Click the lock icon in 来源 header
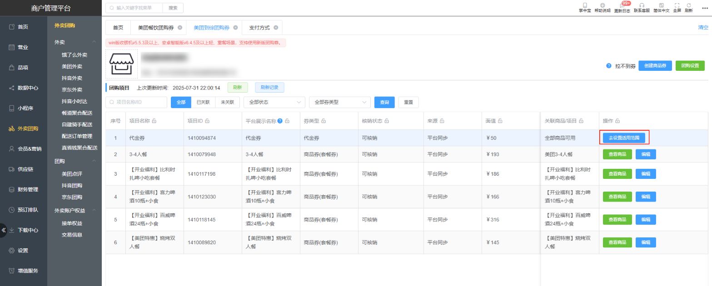This screenshot has height=286, width=712. tap(442, 121)
